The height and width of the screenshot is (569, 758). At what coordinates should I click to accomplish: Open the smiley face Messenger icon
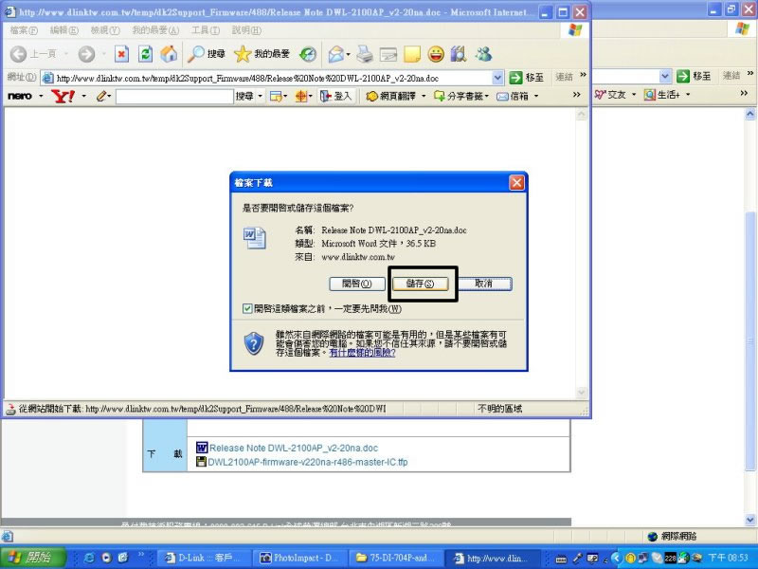point(436,54)
